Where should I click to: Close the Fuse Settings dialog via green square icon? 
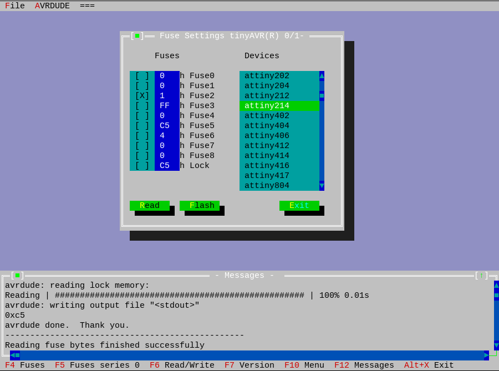point(137,35)
